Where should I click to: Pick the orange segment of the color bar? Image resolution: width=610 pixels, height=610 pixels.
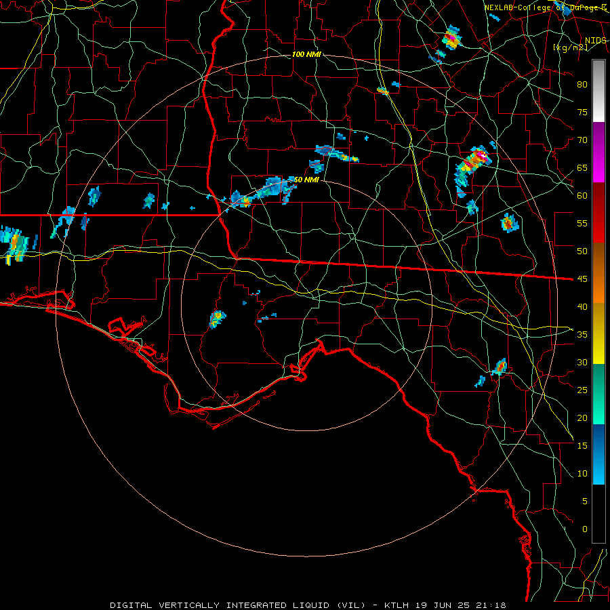point(598,272)
